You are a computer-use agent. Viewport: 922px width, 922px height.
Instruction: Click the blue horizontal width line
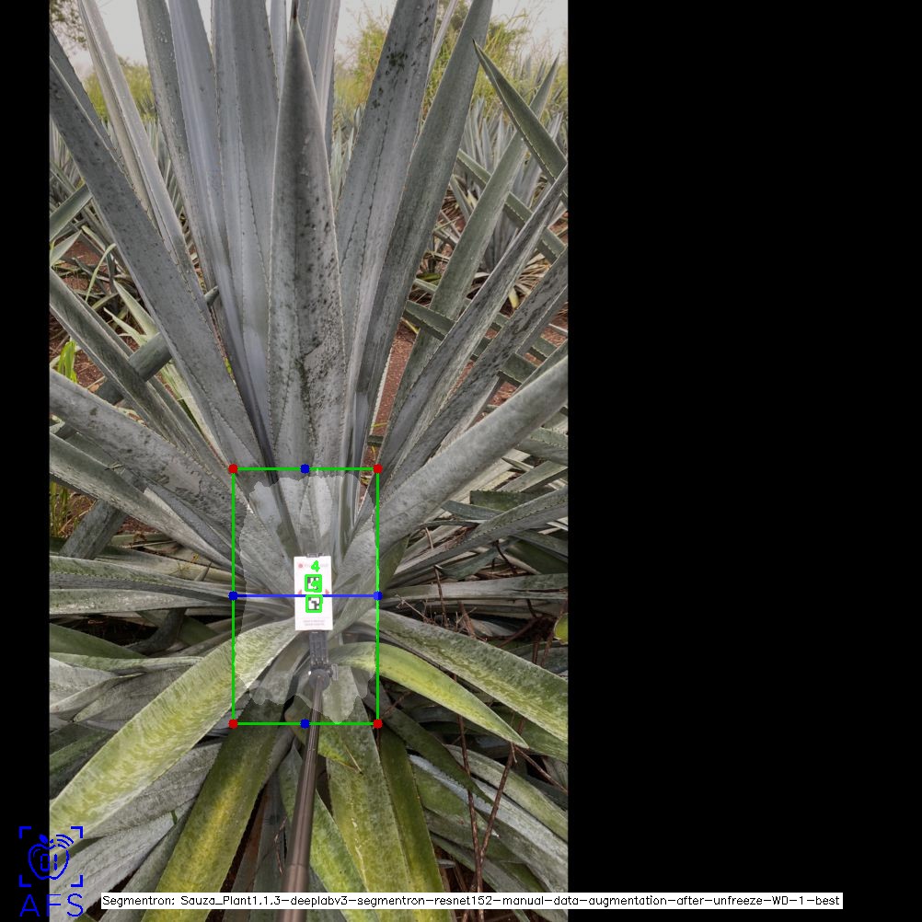[x=267, y=596]
